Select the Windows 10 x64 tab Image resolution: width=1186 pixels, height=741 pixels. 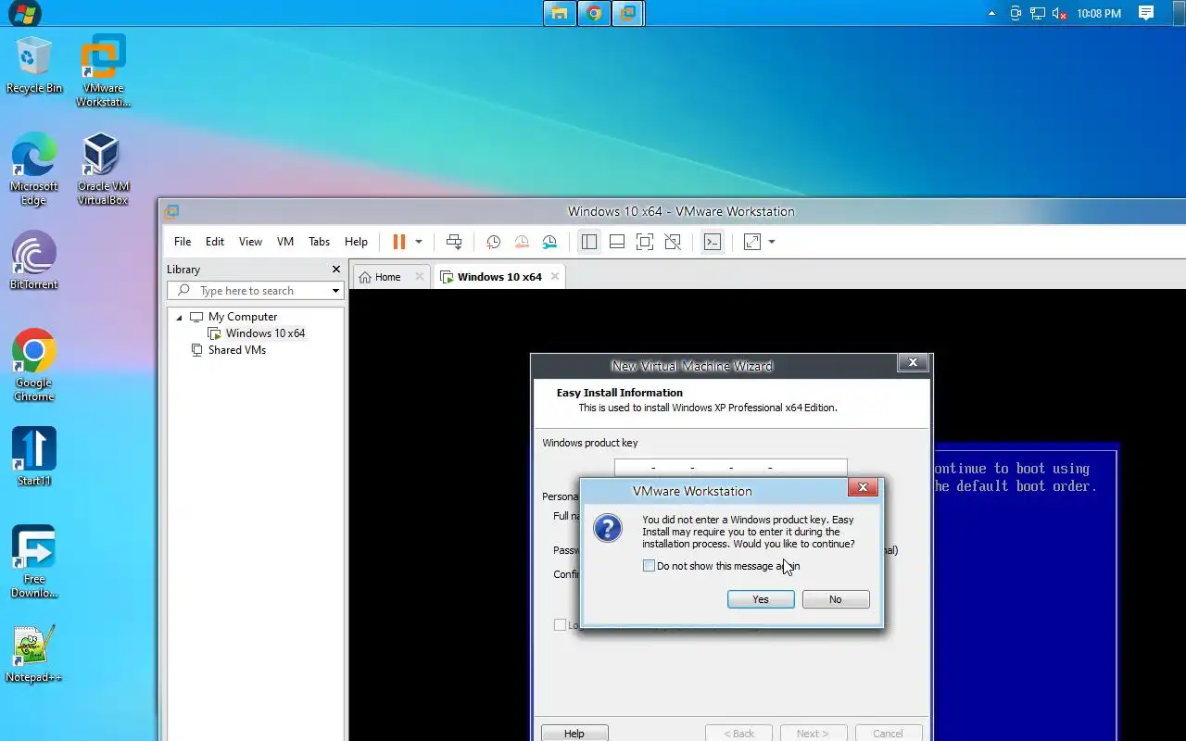pyautogui.click(x=498, y=277)
